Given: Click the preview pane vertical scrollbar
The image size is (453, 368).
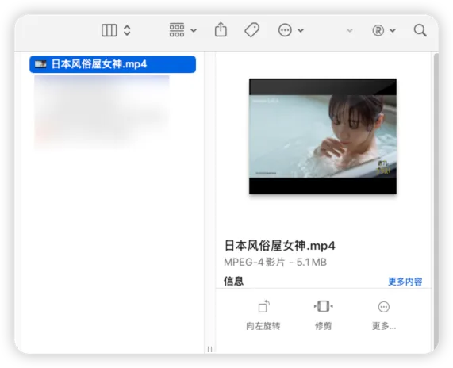Looking at the screenshot, I should point(436,202).
